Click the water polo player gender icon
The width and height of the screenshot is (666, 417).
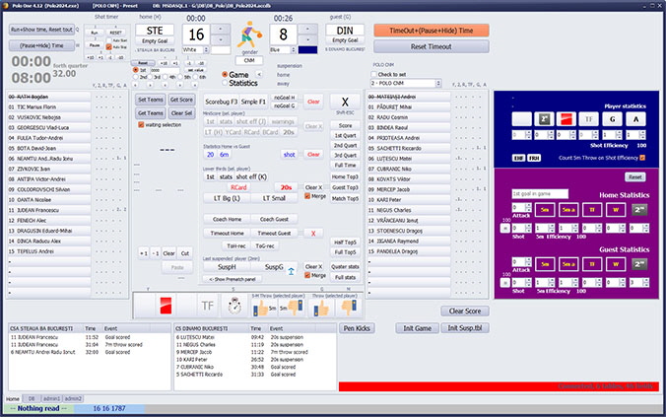tap(249, 35)
